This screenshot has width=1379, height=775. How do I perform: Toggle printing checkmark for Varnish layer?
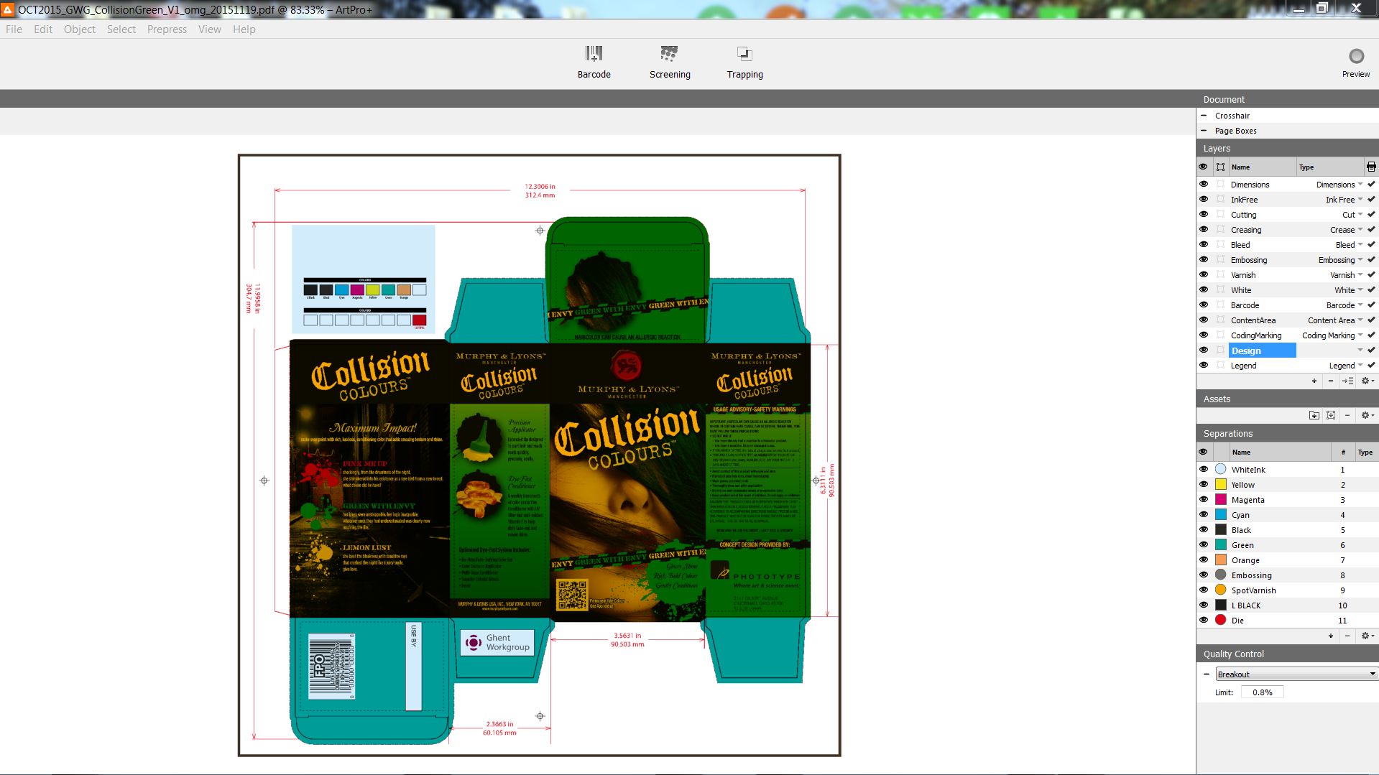point(1371,274)
